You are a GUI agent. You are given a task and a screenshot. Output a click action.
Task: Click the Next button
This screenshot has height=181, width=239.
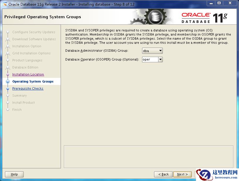pos(182,174)
